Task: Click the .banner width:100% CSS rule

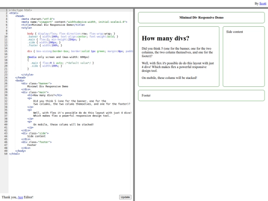Action: point(72,37)
